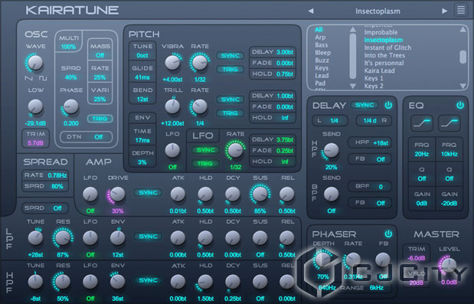Viewport: 474px width, 304px height.
Task: Click the preset list scrollbar thumb
Action: (463, 57)
